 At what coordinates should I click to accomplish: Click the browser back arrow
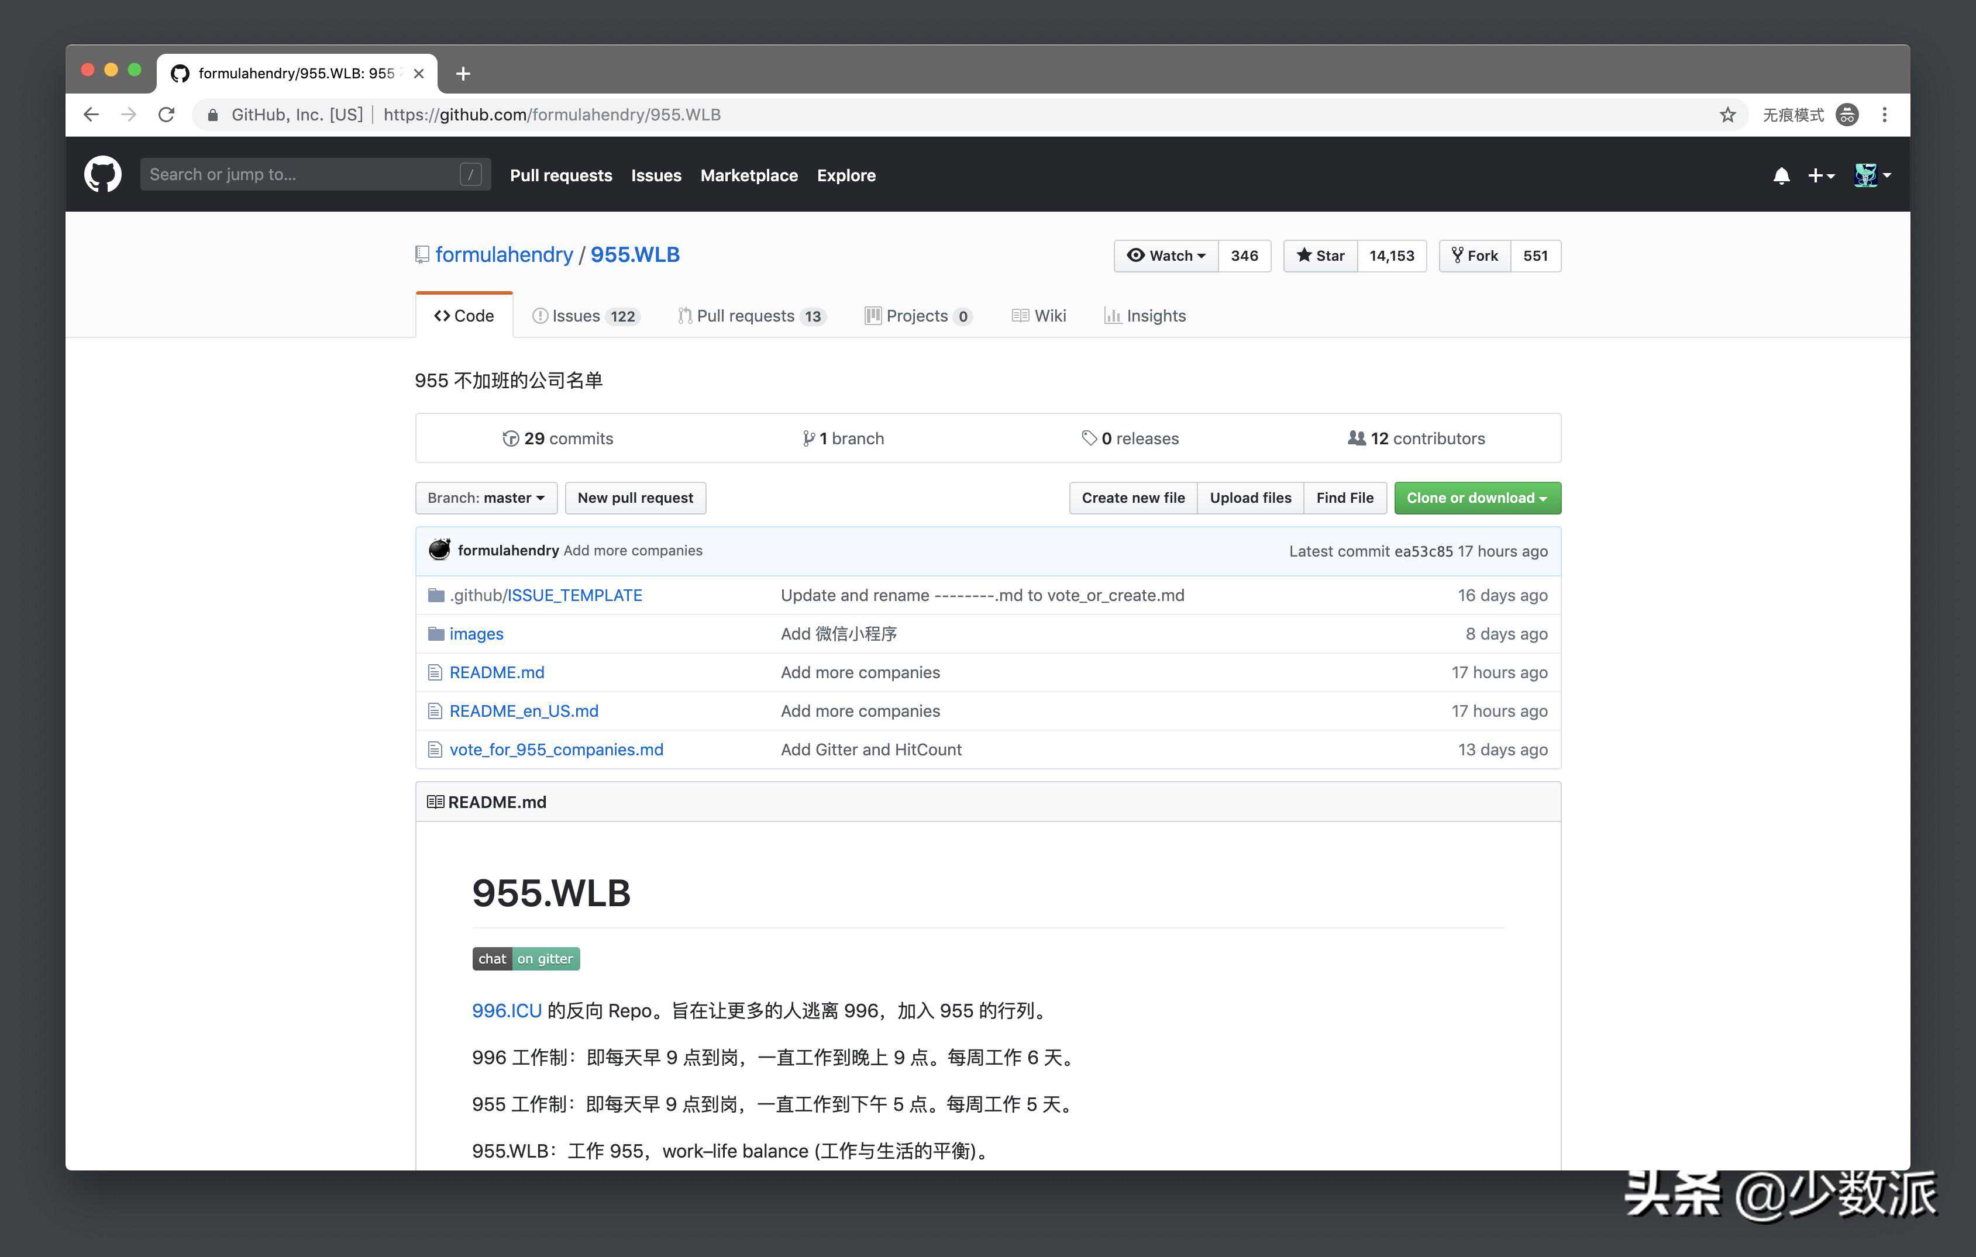pos(91,115)
